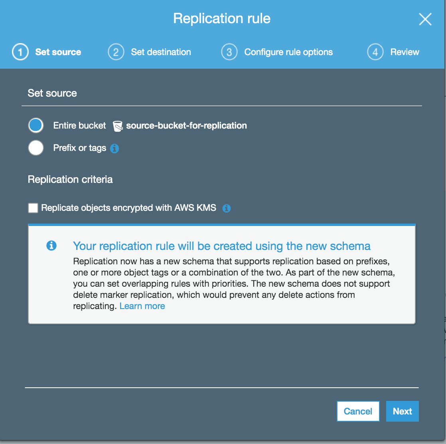Click the bucket icon next to source-bucket-for-replication
The image size is (446, 444).
point(118,125)
